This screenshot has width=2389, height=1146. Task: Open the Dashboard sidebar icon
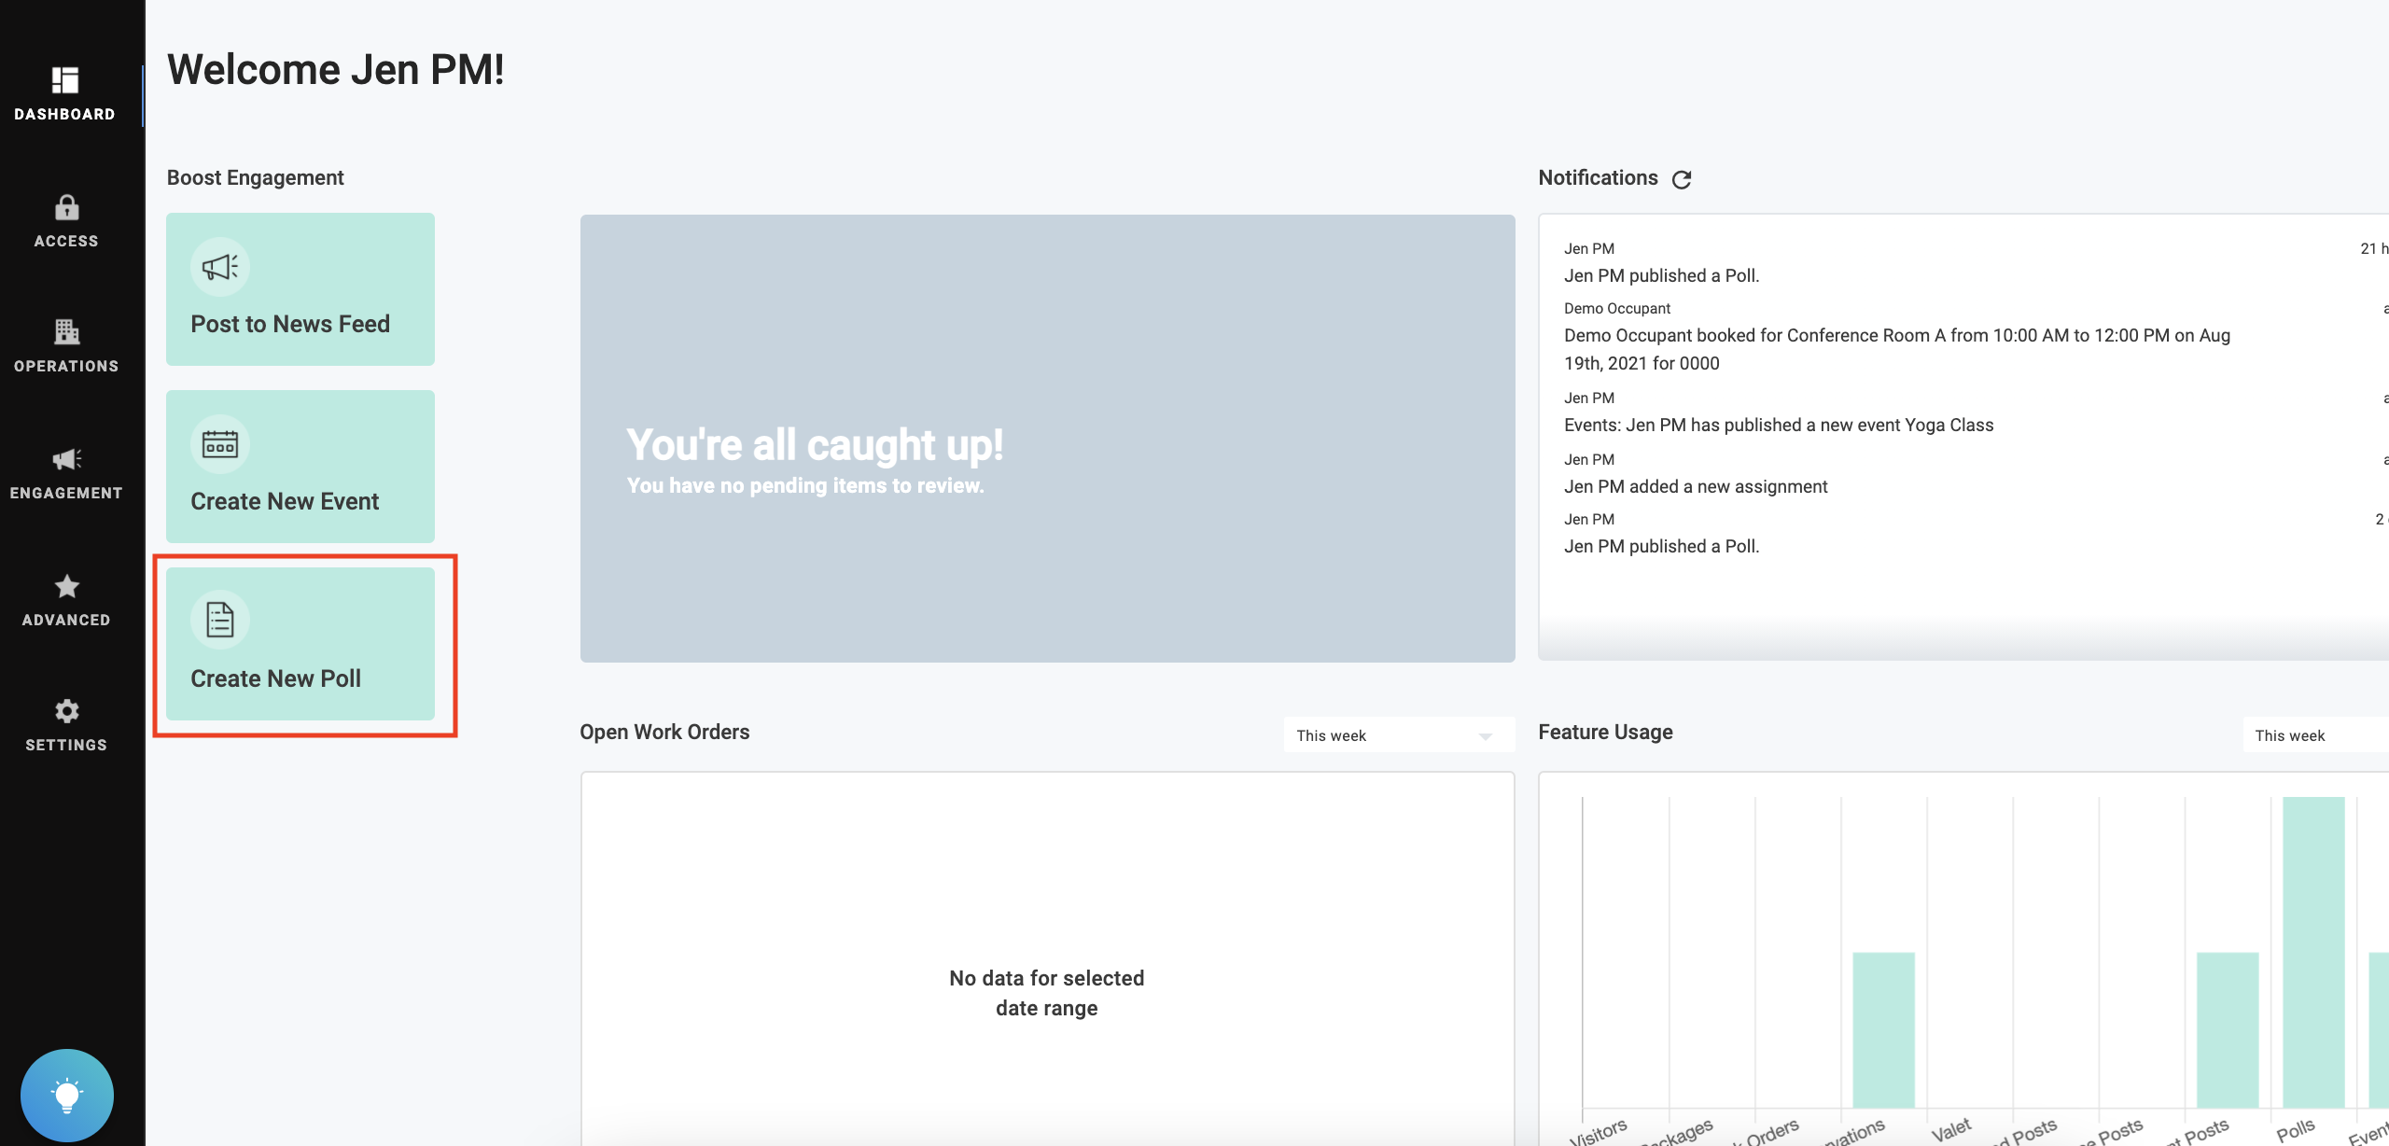pos(64,81)
